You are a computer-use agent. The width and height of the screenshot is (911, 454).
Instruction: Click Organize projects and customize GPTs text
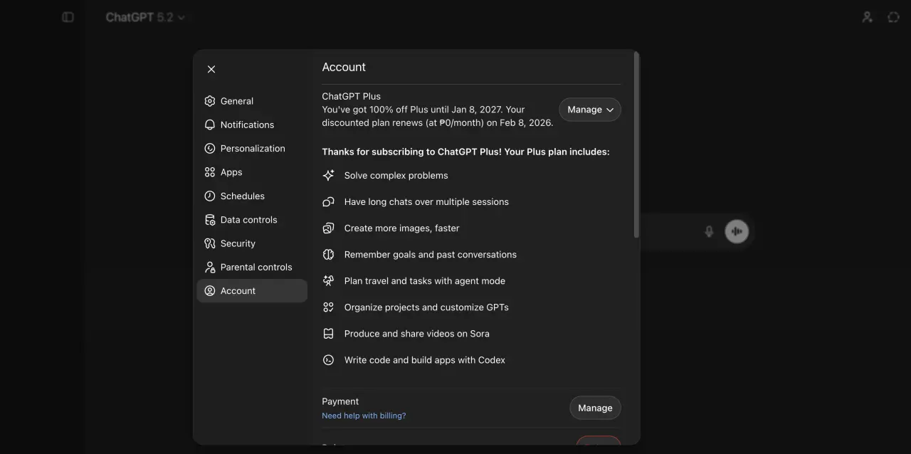426,307
